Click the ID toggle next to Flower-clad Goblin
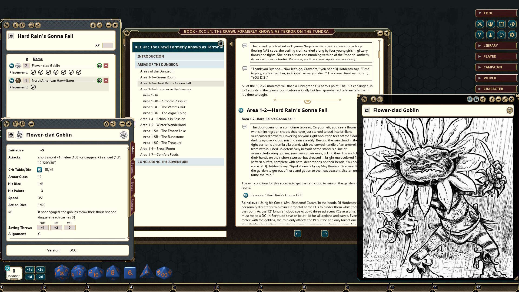 (x=99, y=65)
